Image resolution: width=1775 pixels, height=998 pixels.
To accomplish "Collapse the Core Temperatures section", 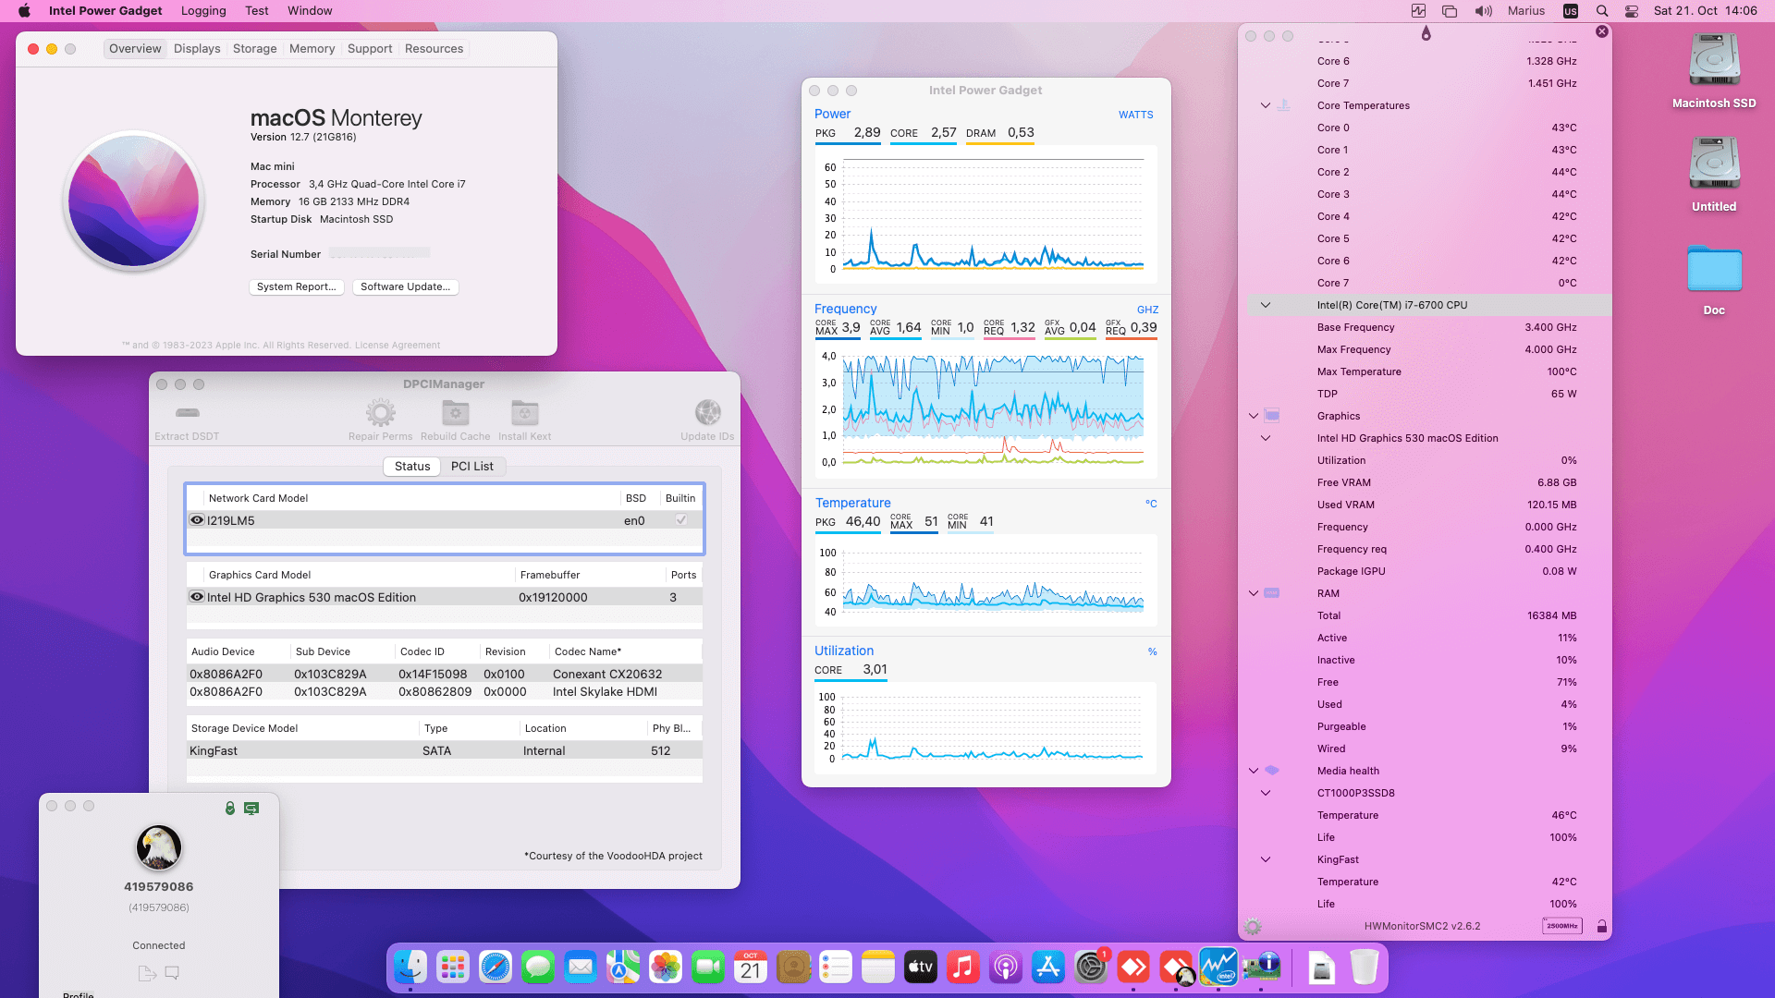I will click(1266, 105).
